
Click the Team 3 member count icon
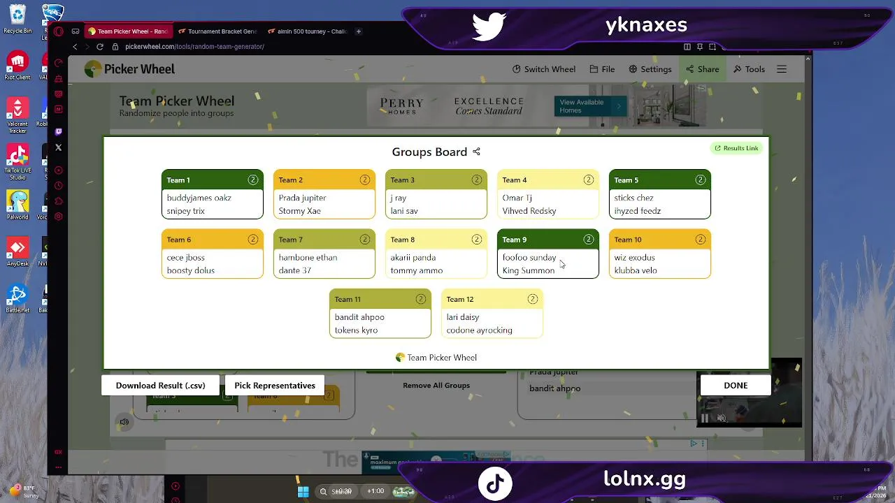pos(477,180)
